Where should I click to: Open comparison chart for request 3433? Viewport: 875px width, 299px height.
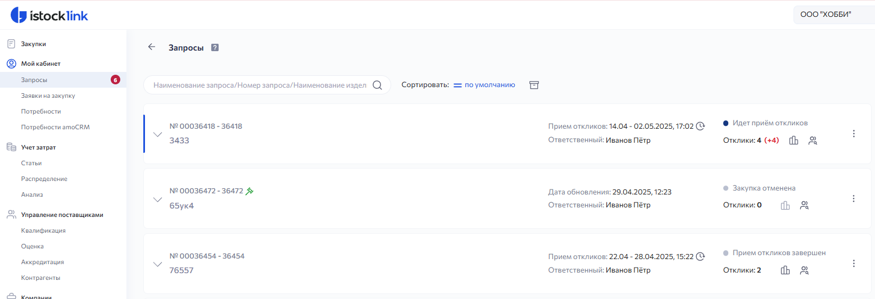point(794,141)
